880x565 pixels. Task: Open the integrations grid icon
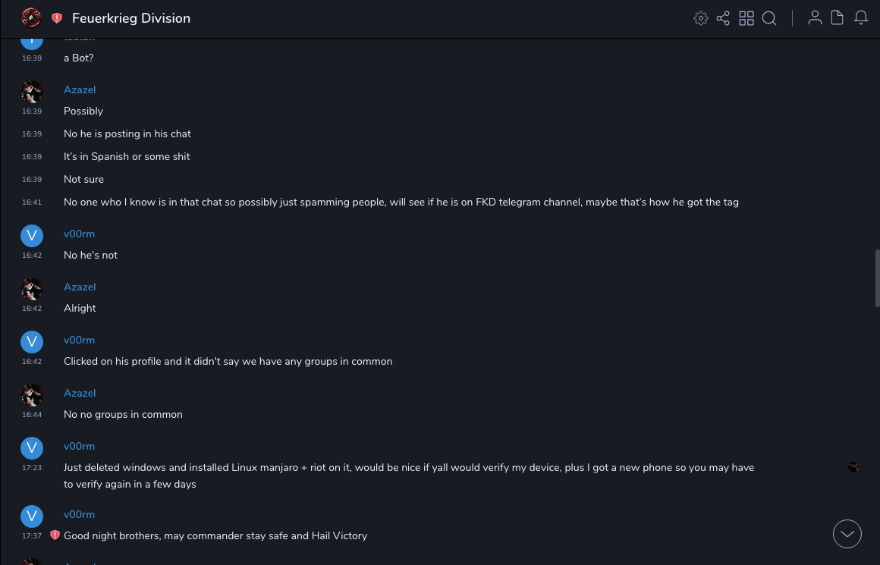tap(746, 18)
